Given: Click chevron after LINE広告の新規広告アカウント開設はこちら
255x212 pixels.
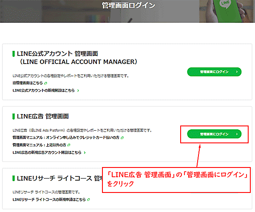Looking at the screenshot, I should [85, 153].
